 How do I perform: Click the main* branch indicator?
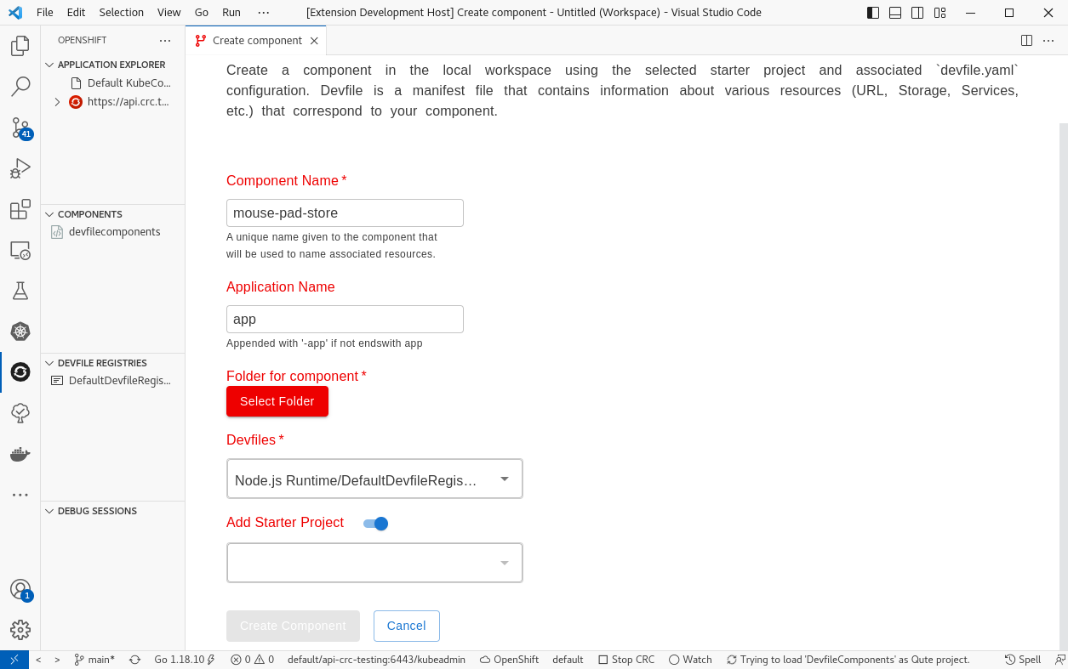(94, 660)
